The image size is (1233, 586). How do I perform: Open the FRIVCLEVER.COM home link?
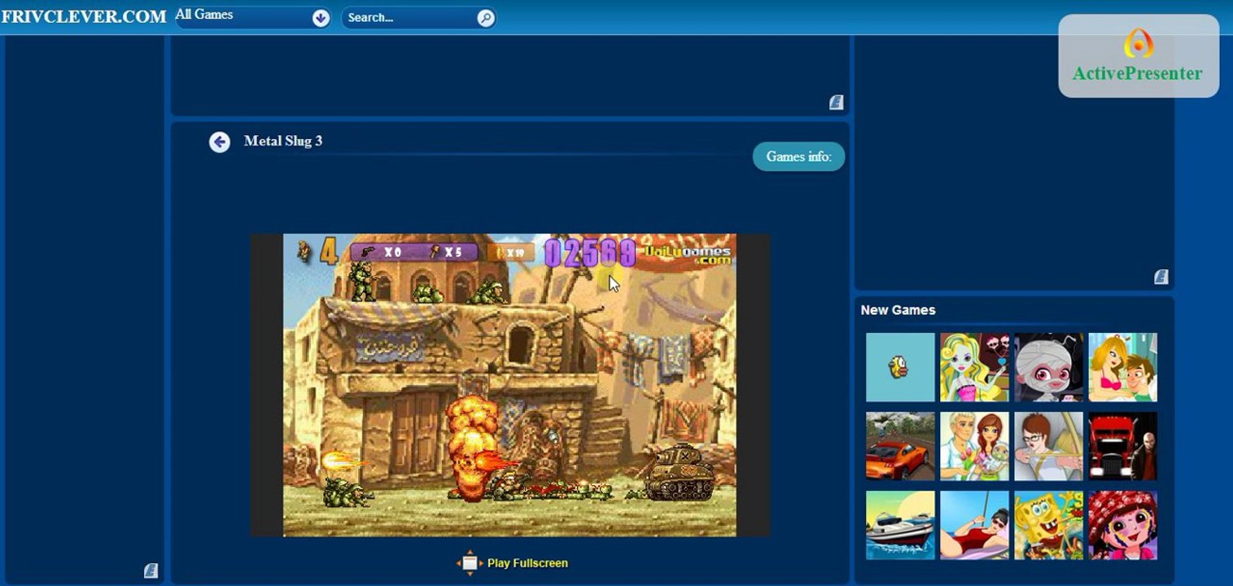click(x=83, y=16)
